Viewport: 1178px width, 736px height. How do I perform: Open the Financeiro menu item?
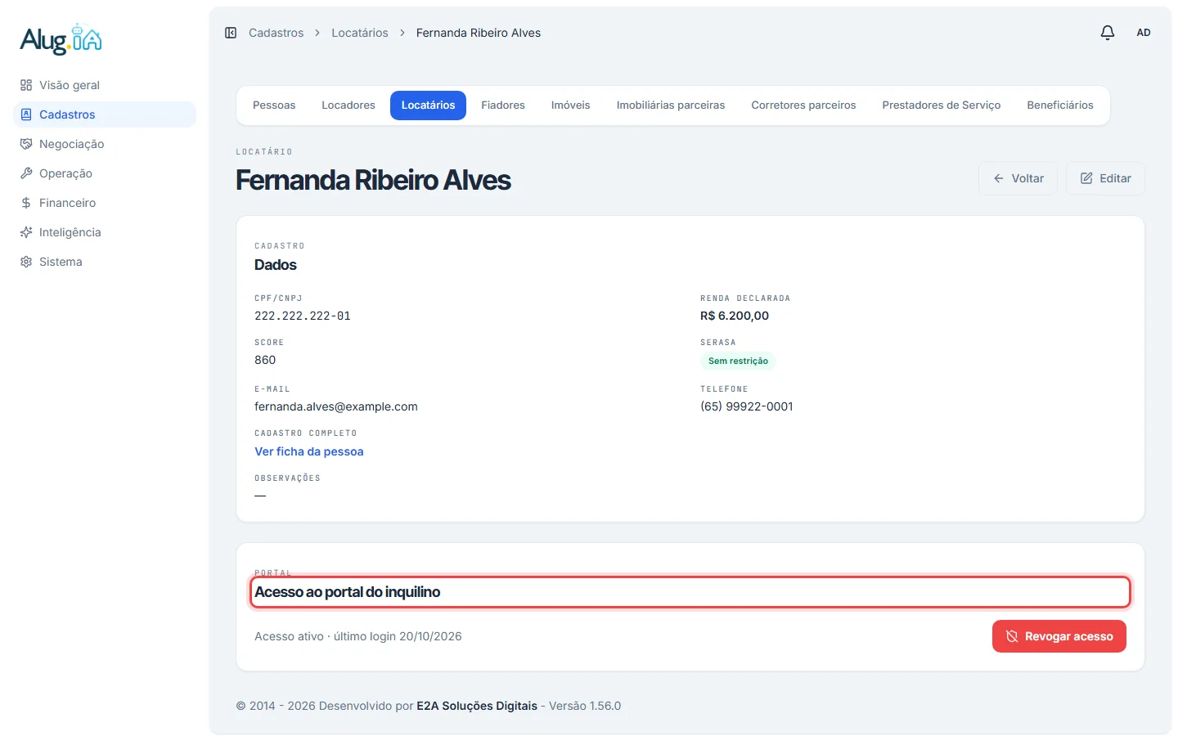click(105, 203)
